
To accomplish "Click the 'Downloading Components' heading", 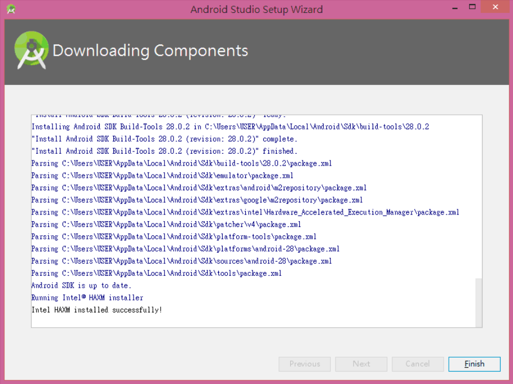I will (150, 50).
